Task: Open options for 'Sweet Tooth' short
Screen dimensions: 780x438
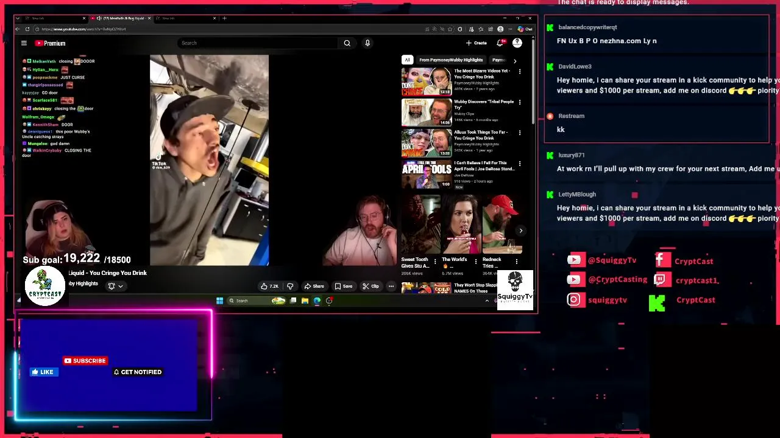Action: [435, 262]
